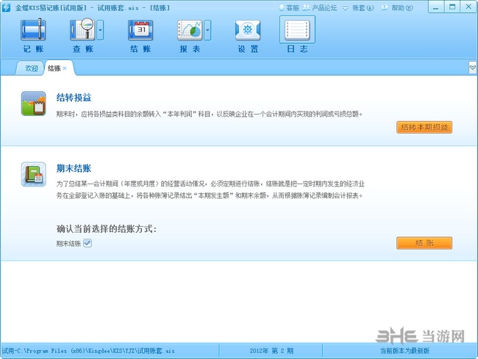Close the Kingdee KIS window

click(469, 7)
